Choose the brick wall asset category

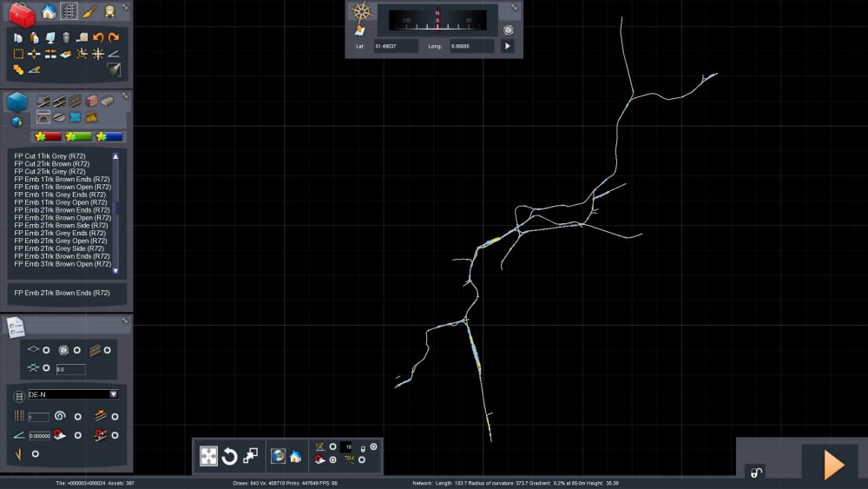coord(91,101)
